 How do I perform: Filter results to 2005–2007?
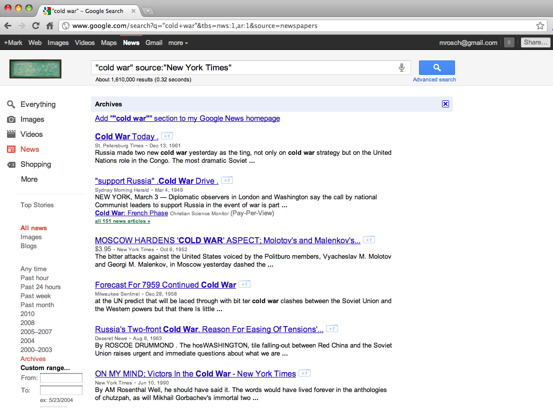tap(36, 332)
